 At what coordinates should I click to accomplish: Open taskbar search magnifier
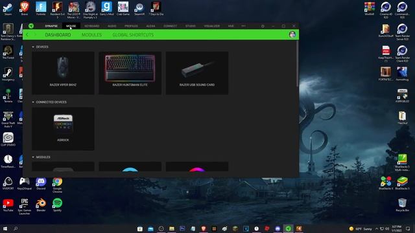16,228
